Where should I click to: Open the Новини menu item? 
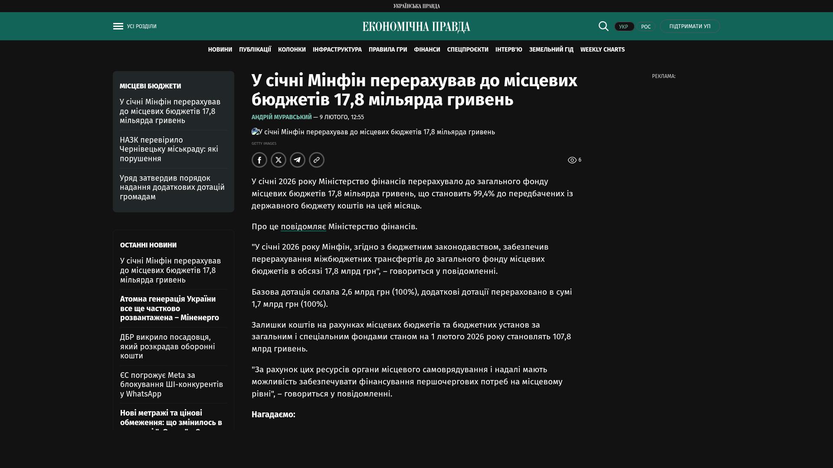pyautogui.click(x=220, y=50)
